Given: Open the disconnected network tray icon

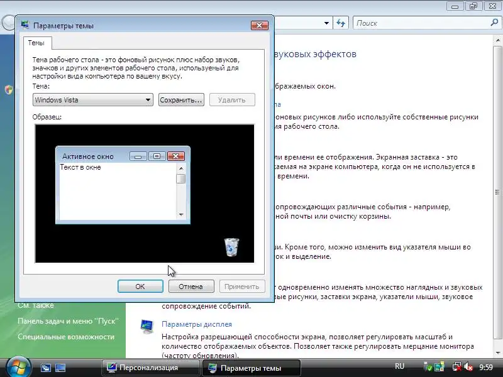Looking at the screenshot, I should click(x=457, y=367).
